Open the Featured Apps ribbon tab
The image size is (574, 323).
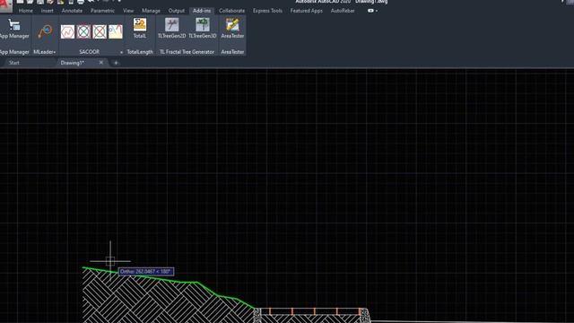pos(307,11)
